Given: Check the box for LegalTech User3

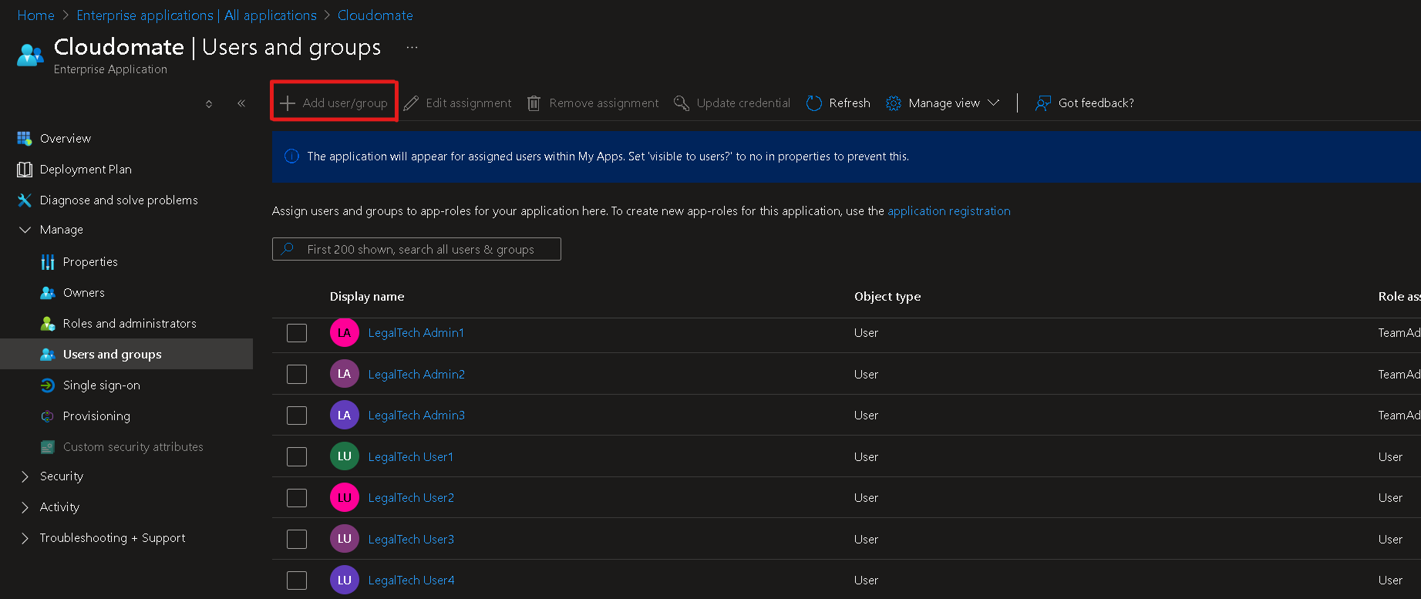Looking at the screenshot, I should [x=297, y=539].
